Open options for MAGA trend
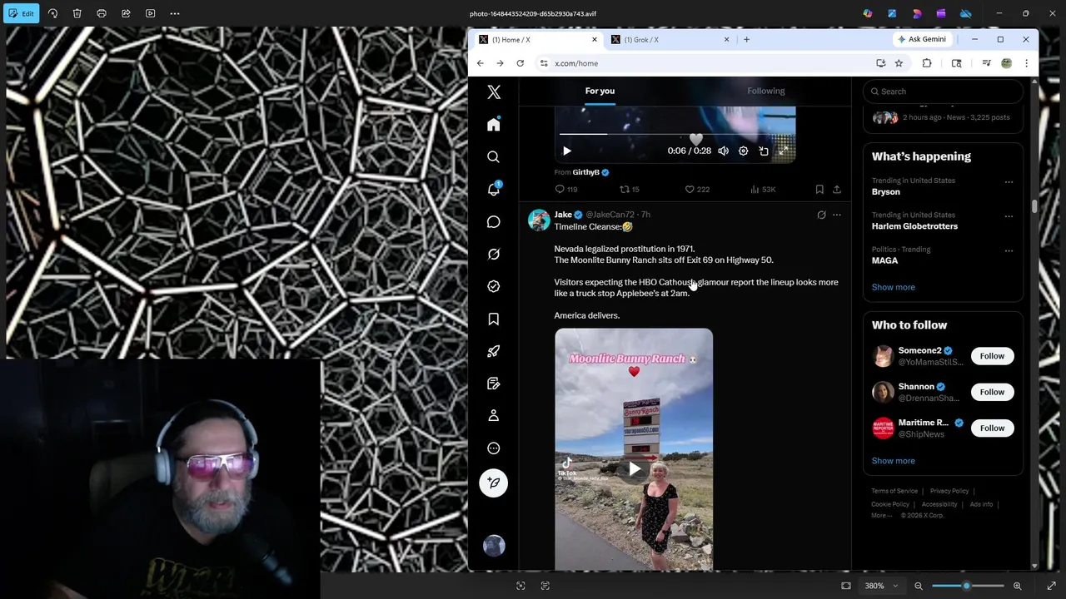1066x599 pixels. (1009, 250)
